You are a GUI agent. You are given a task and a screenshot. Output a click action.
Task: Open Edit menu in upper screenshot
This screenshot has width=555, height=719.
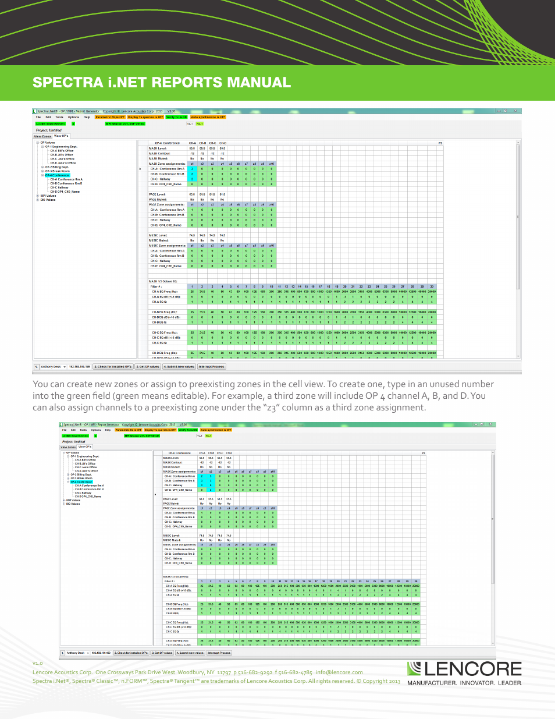(48, 117)
